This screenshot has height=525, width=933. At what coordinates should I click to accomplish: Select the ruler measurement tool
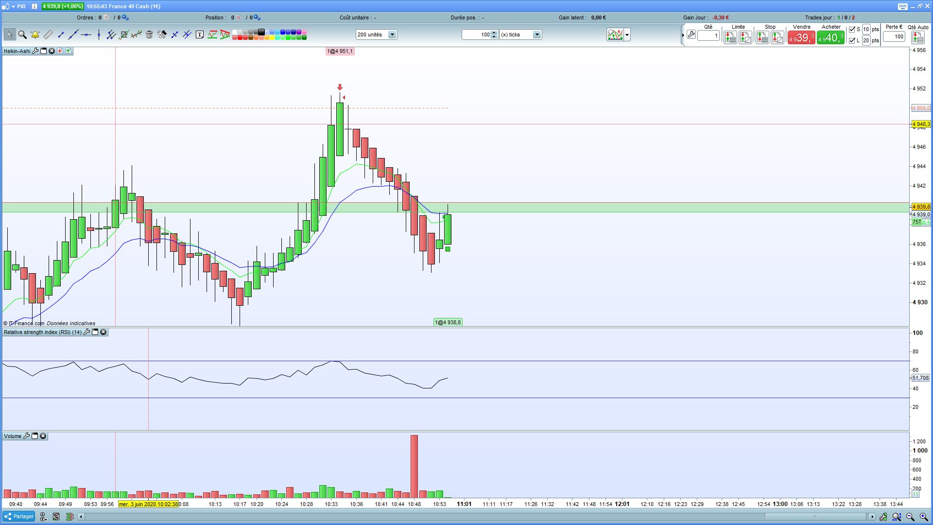48,35
